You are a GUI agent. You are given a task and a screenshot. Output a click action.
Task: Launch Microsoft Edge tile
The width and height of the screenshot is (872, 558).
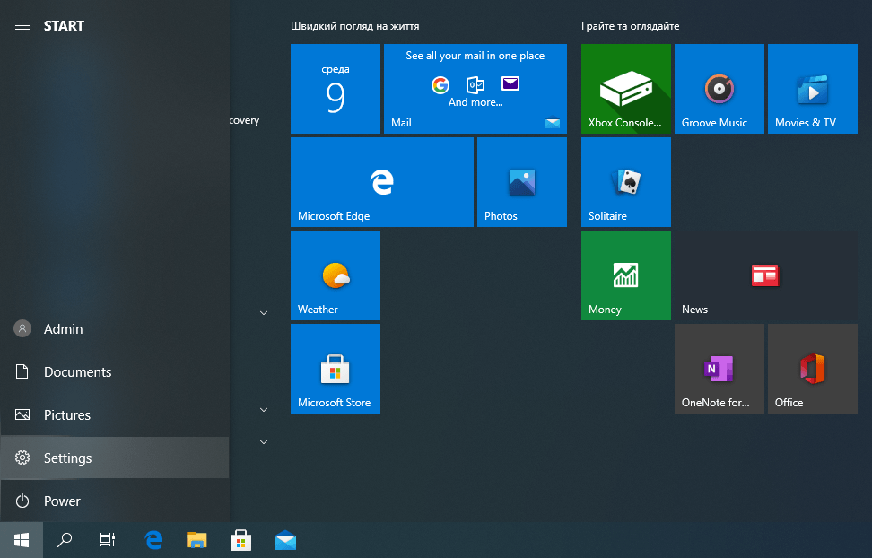(x=382, y=182)
